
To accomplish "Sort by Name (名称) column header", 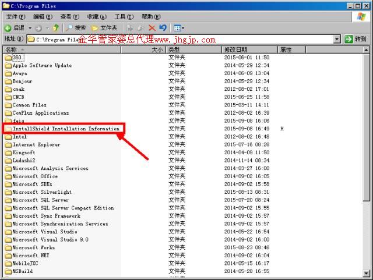I will click(x=62, y=49).
